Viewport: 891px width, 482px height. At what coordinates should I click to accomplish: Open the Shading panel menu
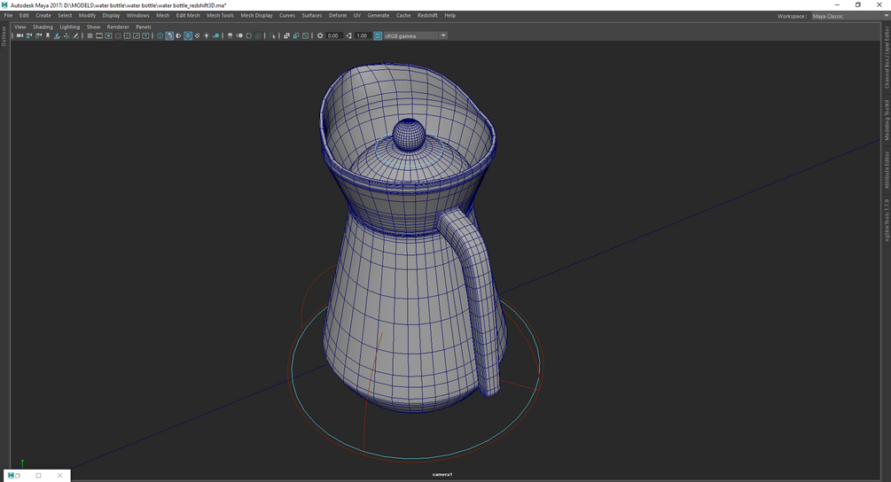43,27
